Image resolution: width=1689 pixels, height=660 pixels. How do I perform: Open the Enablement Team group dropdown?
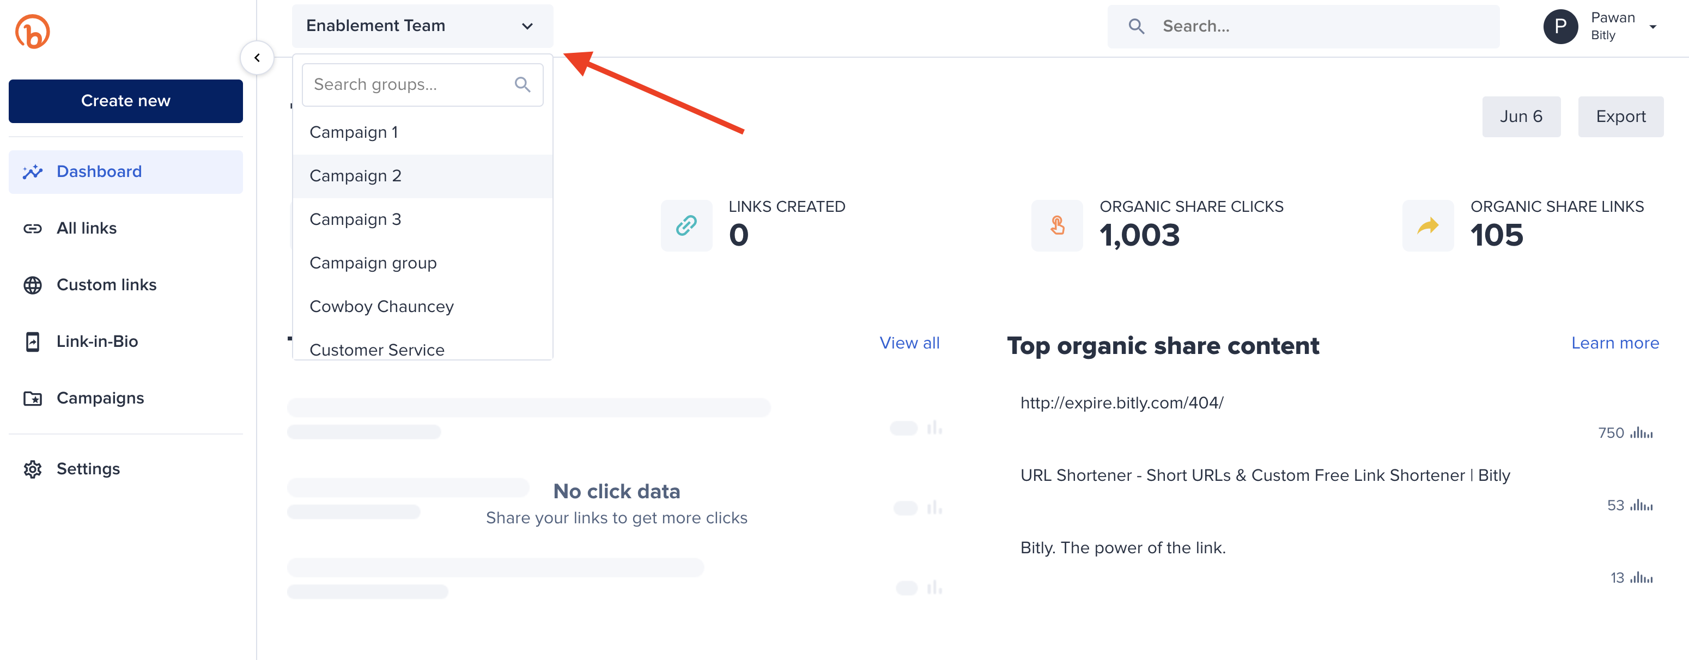pyautogui.click(x=422, y=26)
